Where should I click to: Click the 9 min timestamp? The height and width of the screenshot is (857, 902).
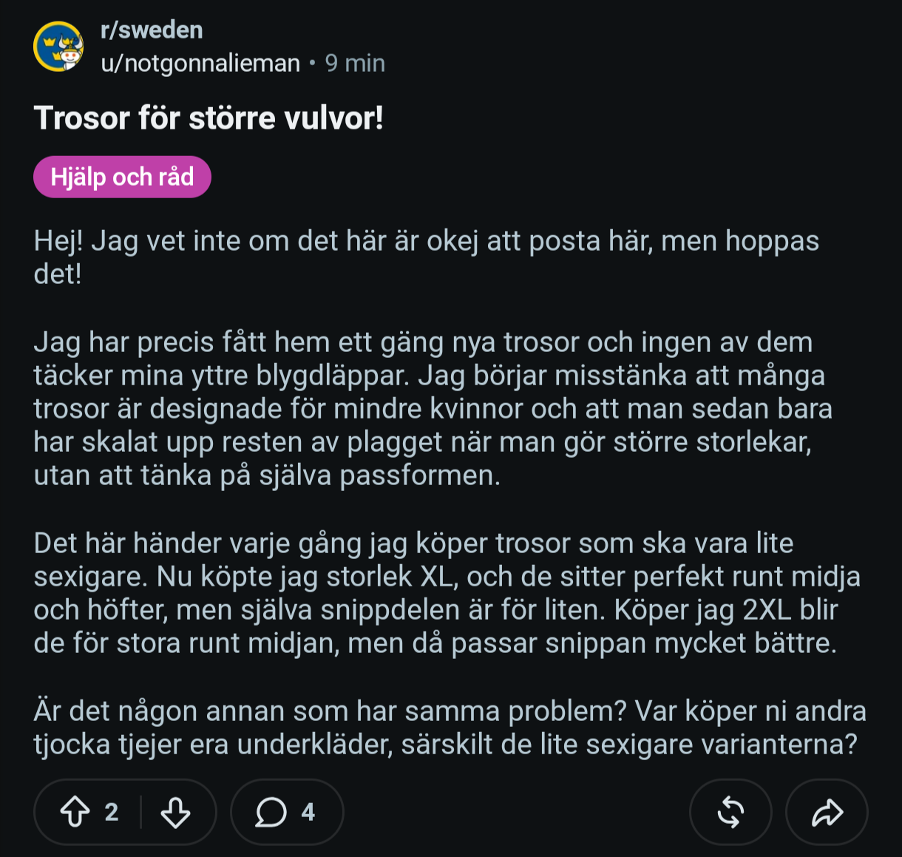tap(355, 64)
